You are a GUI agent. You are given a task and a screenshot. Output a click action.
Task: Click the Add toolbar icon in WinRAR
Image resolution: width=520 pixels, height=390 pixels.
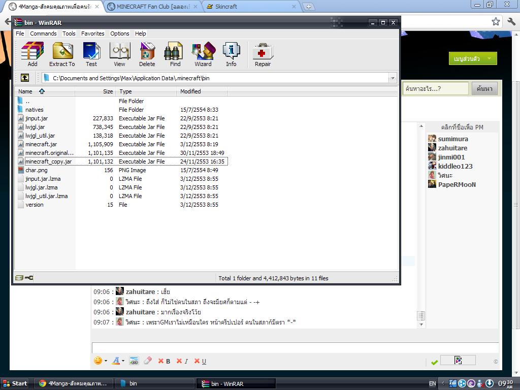32,54
